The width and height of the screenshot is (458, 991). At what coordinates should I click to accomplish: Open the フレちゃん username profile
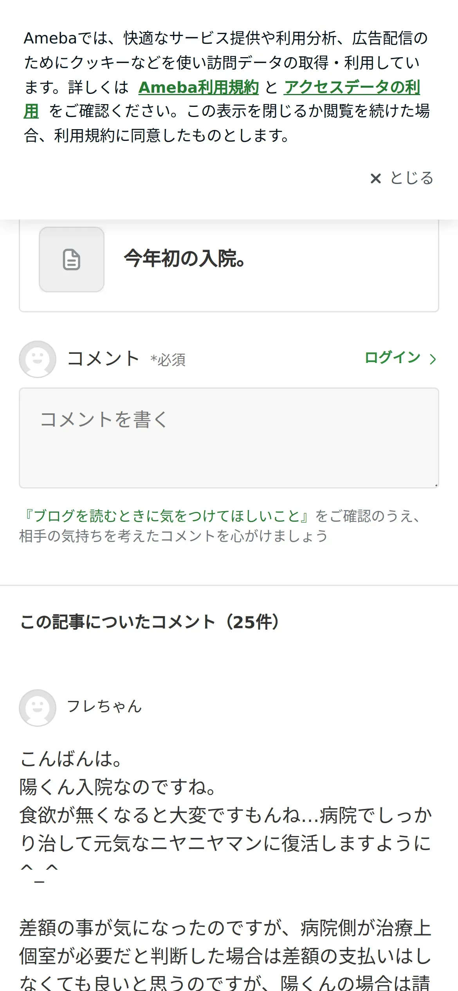104,706
